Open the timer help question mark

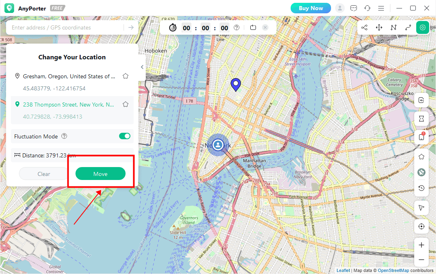coord(237,27)
